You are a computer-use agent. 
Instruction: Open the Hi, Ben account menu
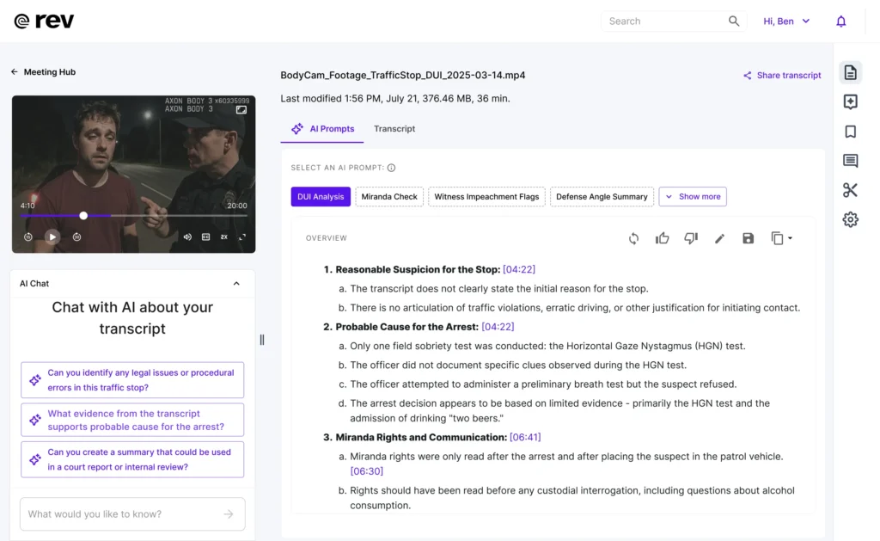click(x=786, y=22)
